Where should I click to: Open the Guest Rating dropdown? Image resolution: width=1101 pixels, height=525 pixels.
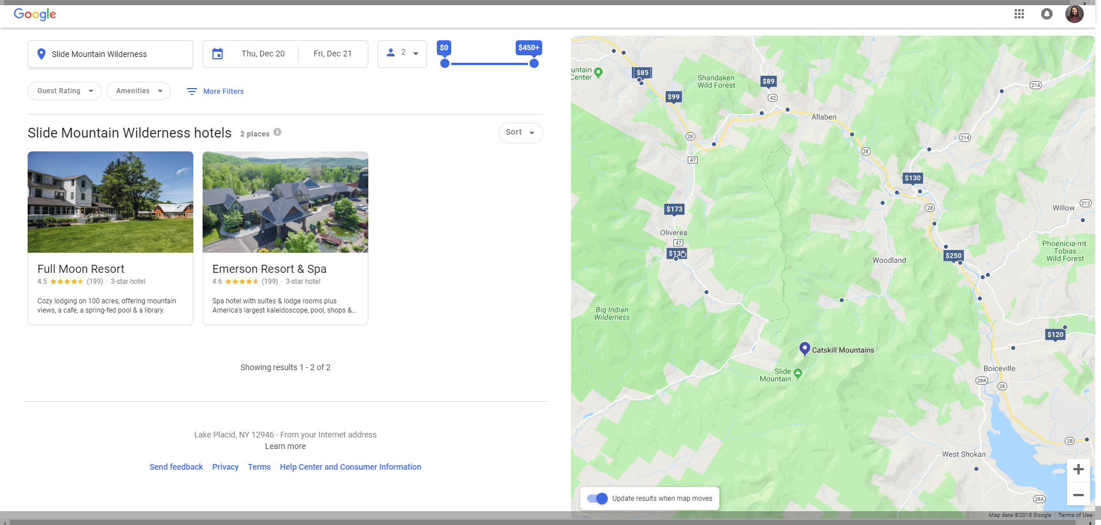coord(64,91)
